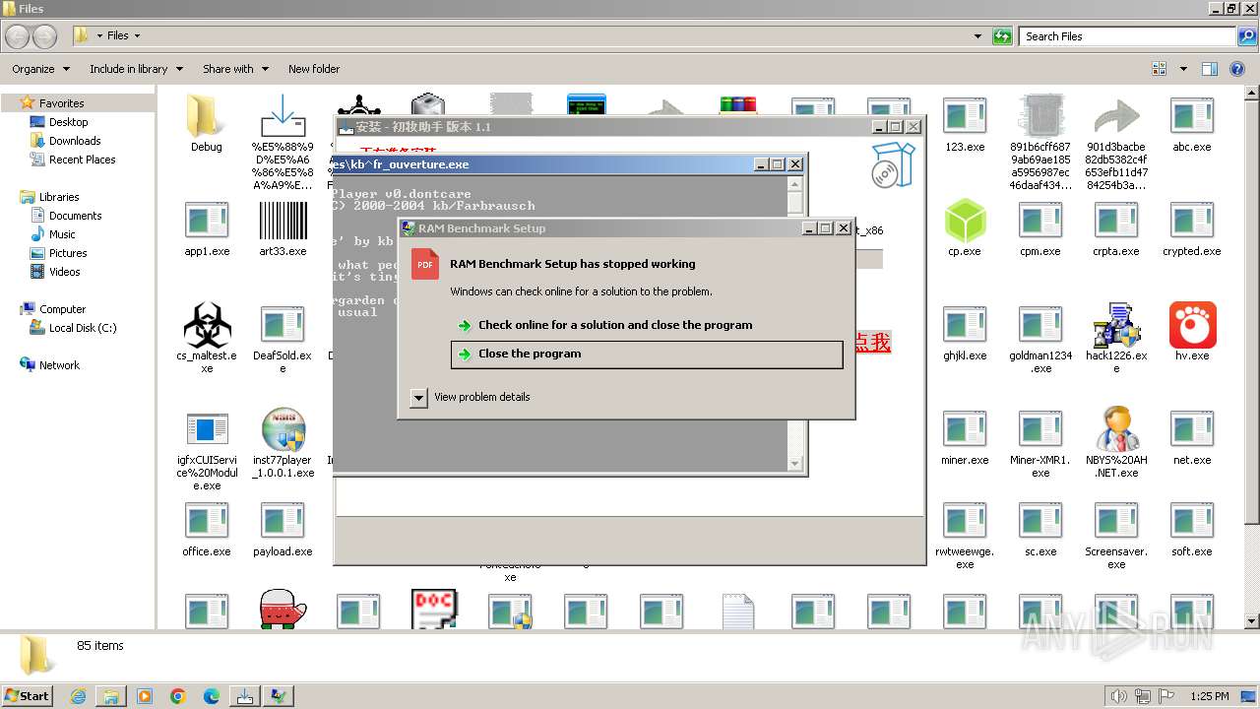
Task: Click Close the program
Action: [647, 354]
